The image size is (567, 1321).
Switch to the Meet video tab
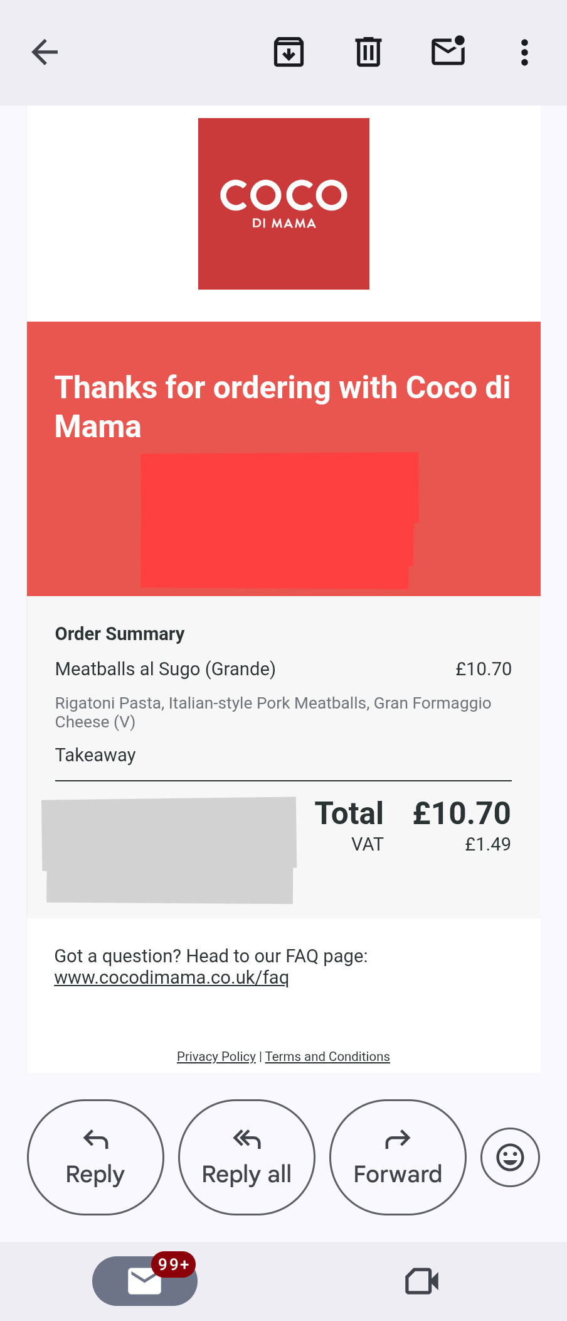click(x=422, y=1281)
